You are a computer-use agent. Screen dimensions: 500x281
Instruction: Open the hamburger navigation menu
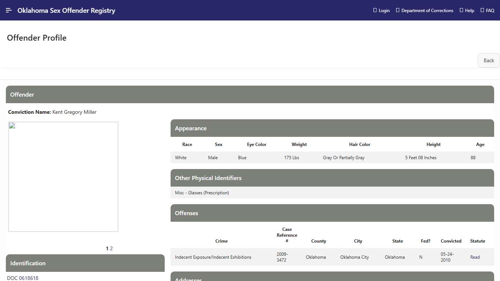click(9, 10)
